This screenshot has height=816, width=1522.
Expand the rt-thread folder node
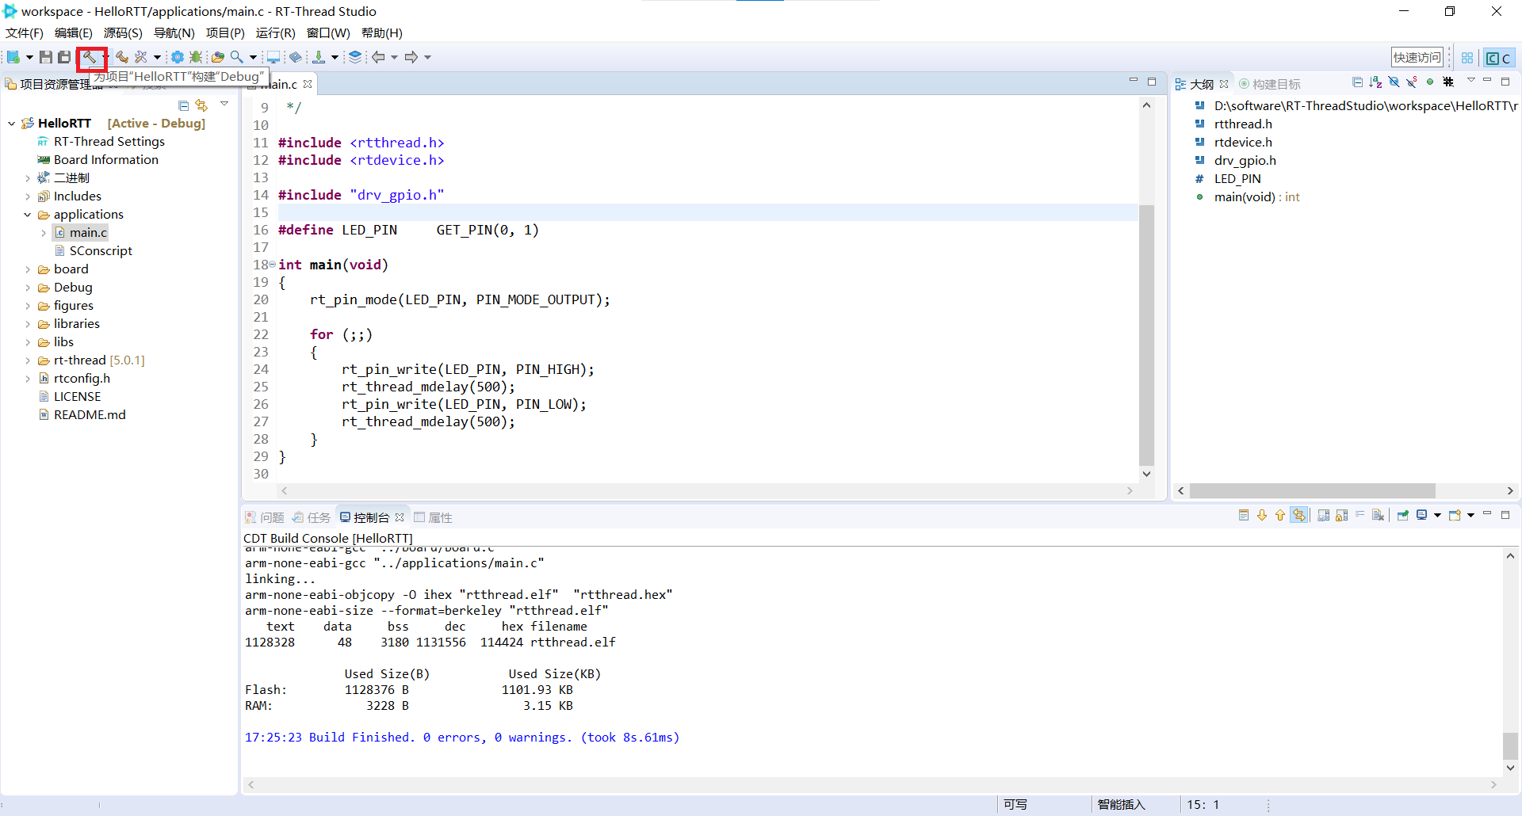coord(28,360)
